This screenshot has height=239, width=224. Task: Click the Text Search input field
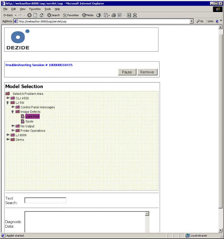click(45, 200)
